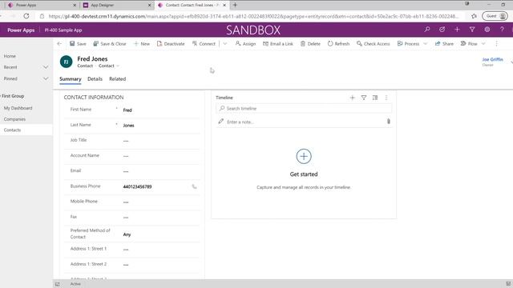Viewport: 513px width, 288px height.
Task: Open timeline more options menu
Action: pos(386,98)
